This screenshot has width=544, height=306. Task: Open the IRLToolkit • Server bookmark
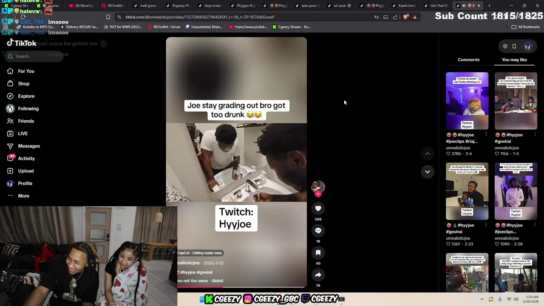click(164, 27)
